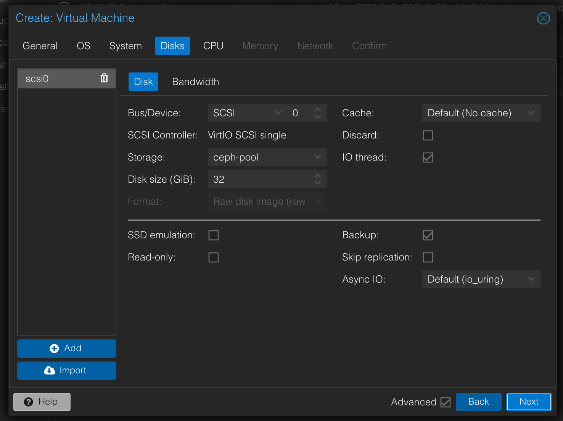Switch to the Bandwidth tab

tap(195, 81)
